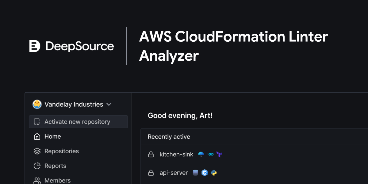Expand the Vandelay Industries team dropdown chevron
This screenshot has height=184, width=368.
[x=109, y=104]
